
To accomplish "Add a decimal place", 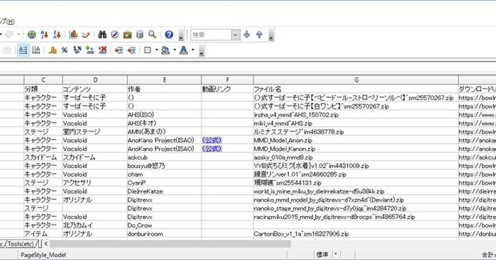I will tap(90, 50).
